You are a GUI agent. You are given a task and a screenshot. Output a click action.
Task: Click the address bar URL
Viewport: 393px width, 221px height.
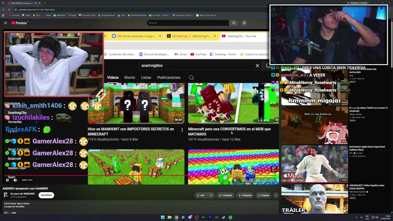pos(37,10)
